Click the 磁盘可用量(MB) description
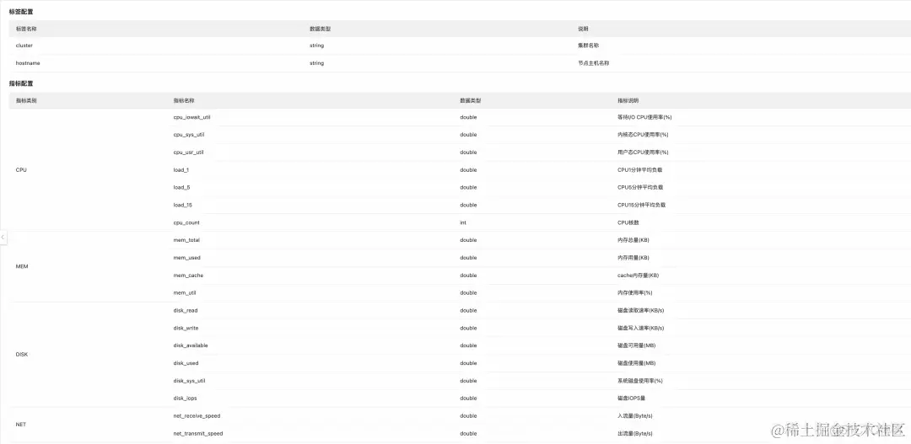The width and height of the screenshot is (911, 444). pos(637,345)
